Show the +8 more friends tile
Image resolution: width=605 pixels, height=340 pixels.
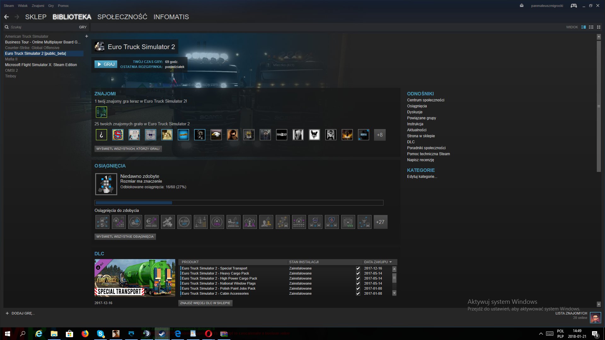pos(380,135)
